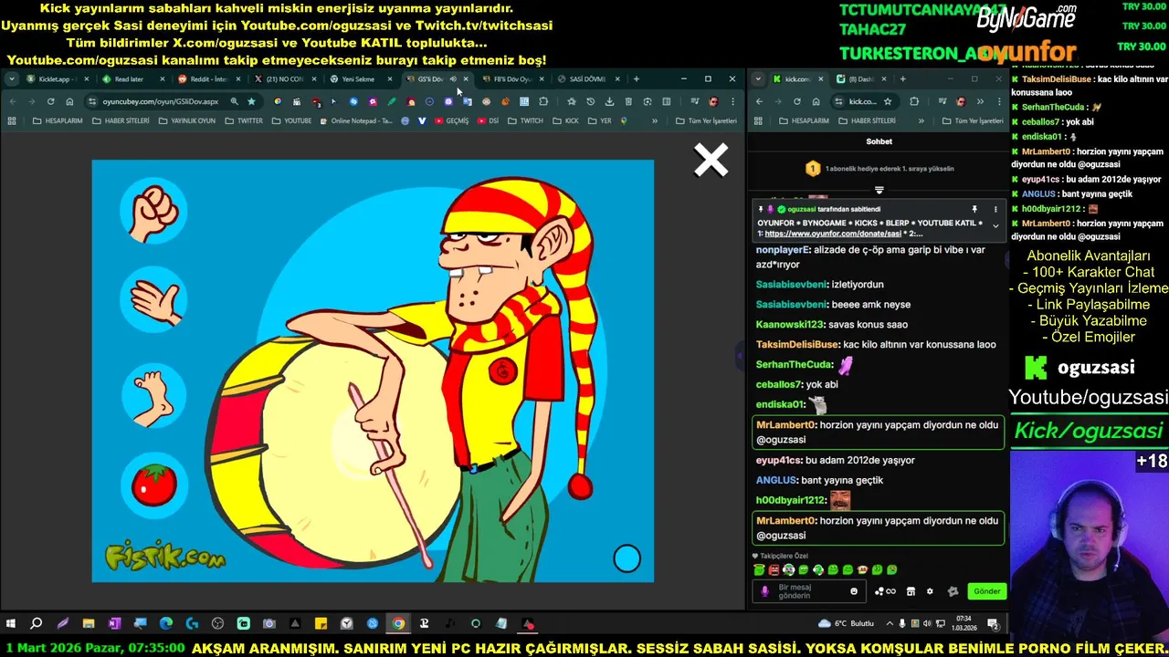Open the KICK bookmark folder
1169x657 pixels.
point(565,120)
